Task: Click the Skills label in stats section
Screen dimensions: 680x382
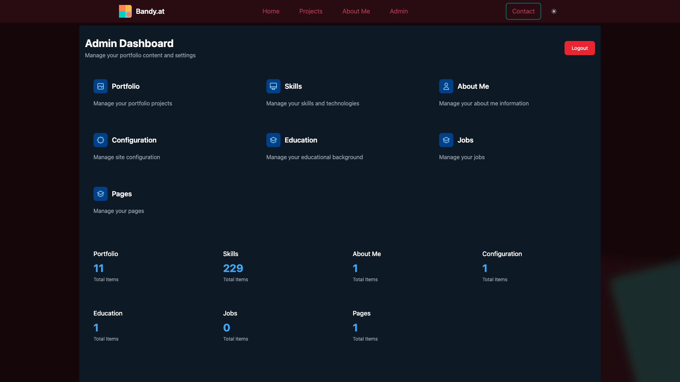Action: click(x=231, y=254)
